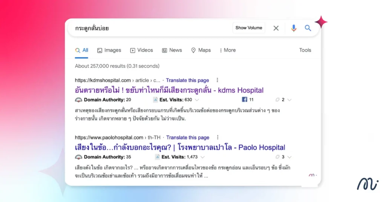This screenshot has width=386, height=202.
Task: Click 'Domain Authority: 35' text
Action: click(x=107, y=157)
